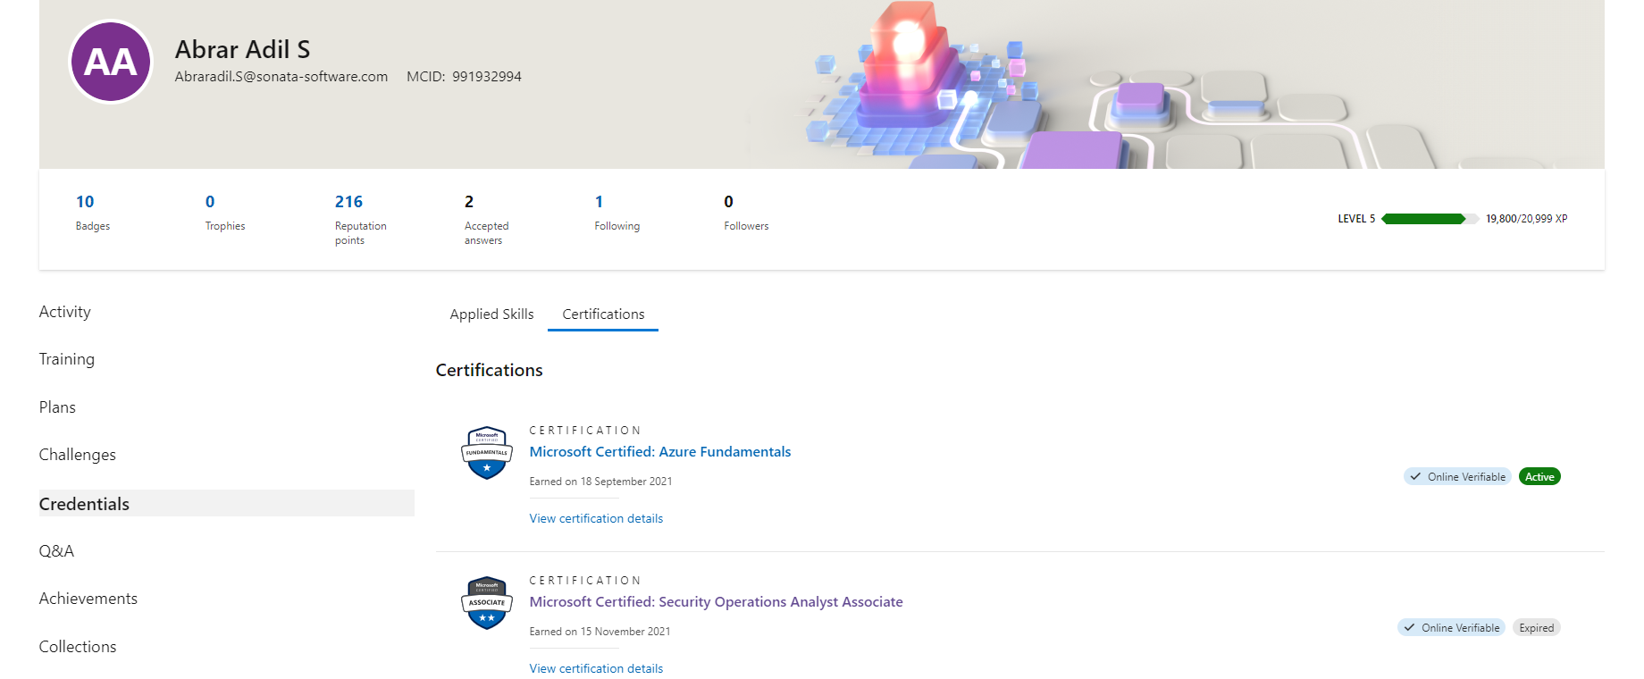Image resolution: width=1644 pixels, height=679 pixels.
Task: Click the profile name Abrar Adil S
Action: point(242,49)
